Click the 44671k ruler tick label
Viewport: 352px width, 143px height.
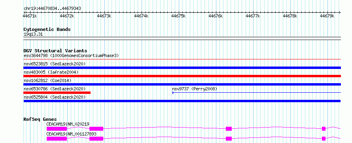click(x=30, y=16)
